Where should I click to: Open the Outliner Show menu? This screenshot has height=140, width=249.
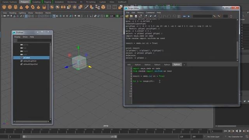pyautogui.click(x=25, y=37)
